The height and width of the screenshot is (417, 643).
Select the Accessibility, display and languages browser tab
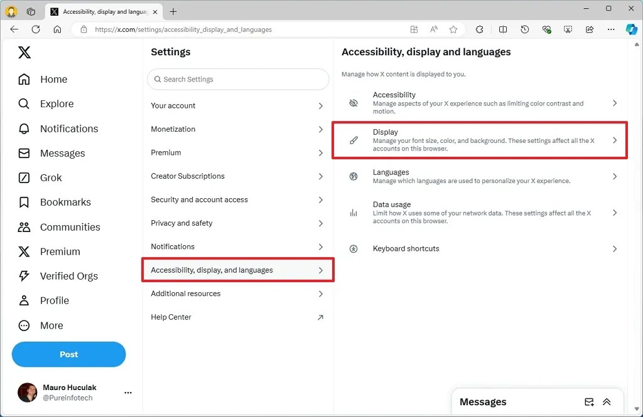(100, 11)
